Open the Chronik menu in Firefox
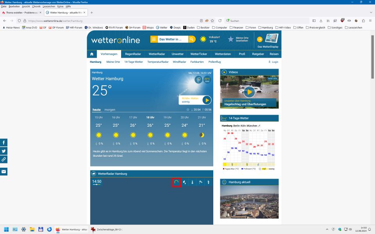Viewport: 375px width, 234px height. click(36, 7)
